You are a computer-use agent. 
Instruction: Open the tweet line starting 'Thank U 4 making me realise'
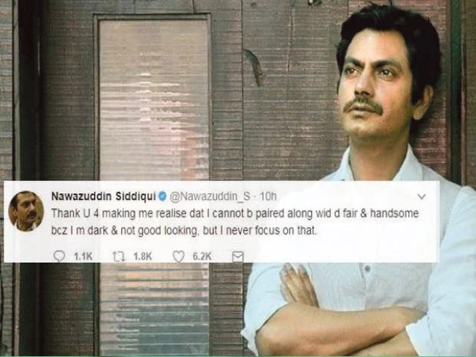click(235, 213)
